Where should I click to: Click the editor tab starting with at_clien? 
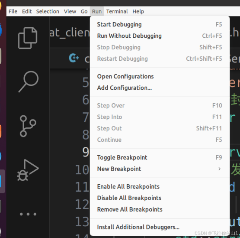click(70, 33)
